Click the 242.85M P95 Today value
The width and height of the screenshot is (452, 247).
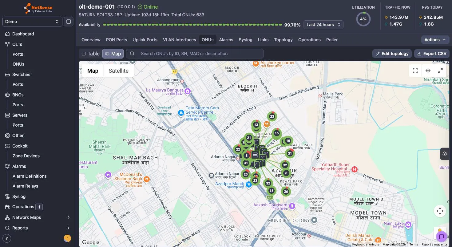(x=434, y=17)
